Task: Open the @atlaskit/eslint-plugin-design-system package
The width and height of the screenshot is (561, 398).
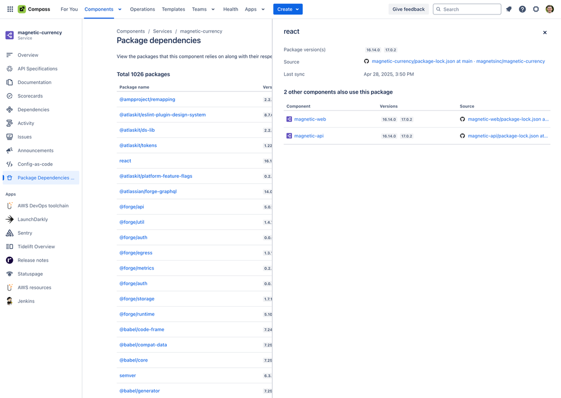Action: pyautogui.click(x=162, y=115)
